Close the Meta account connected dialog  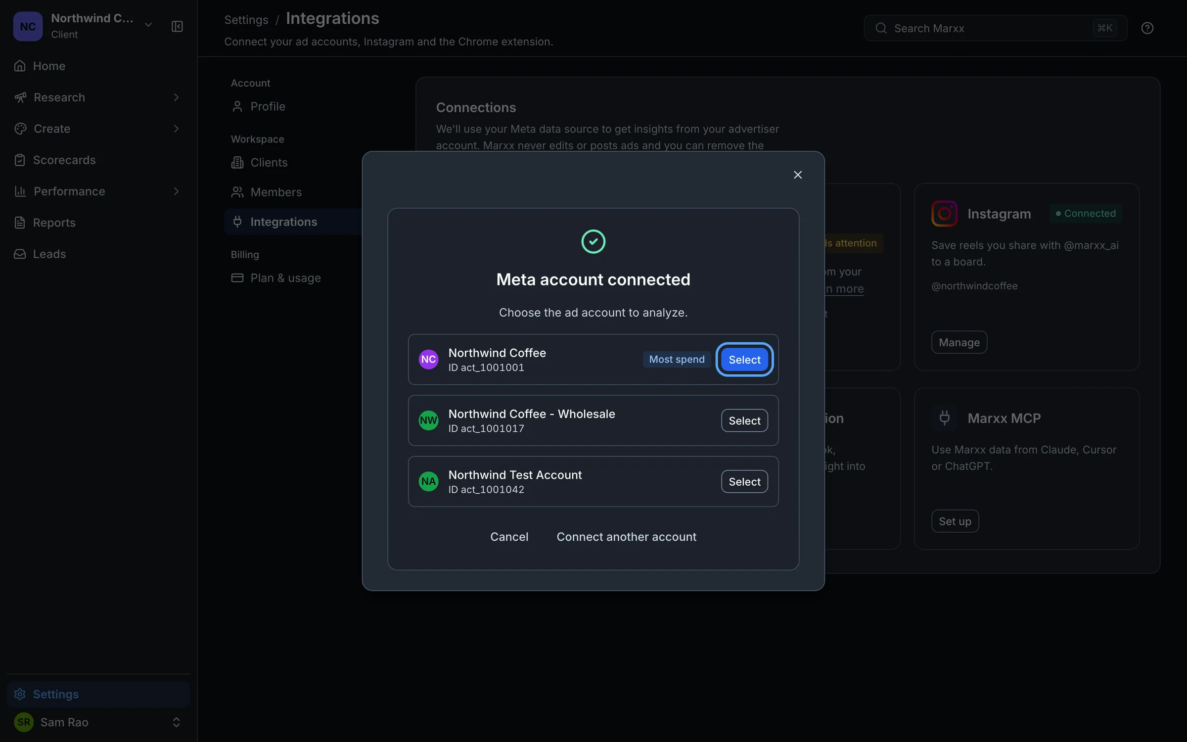797,175
